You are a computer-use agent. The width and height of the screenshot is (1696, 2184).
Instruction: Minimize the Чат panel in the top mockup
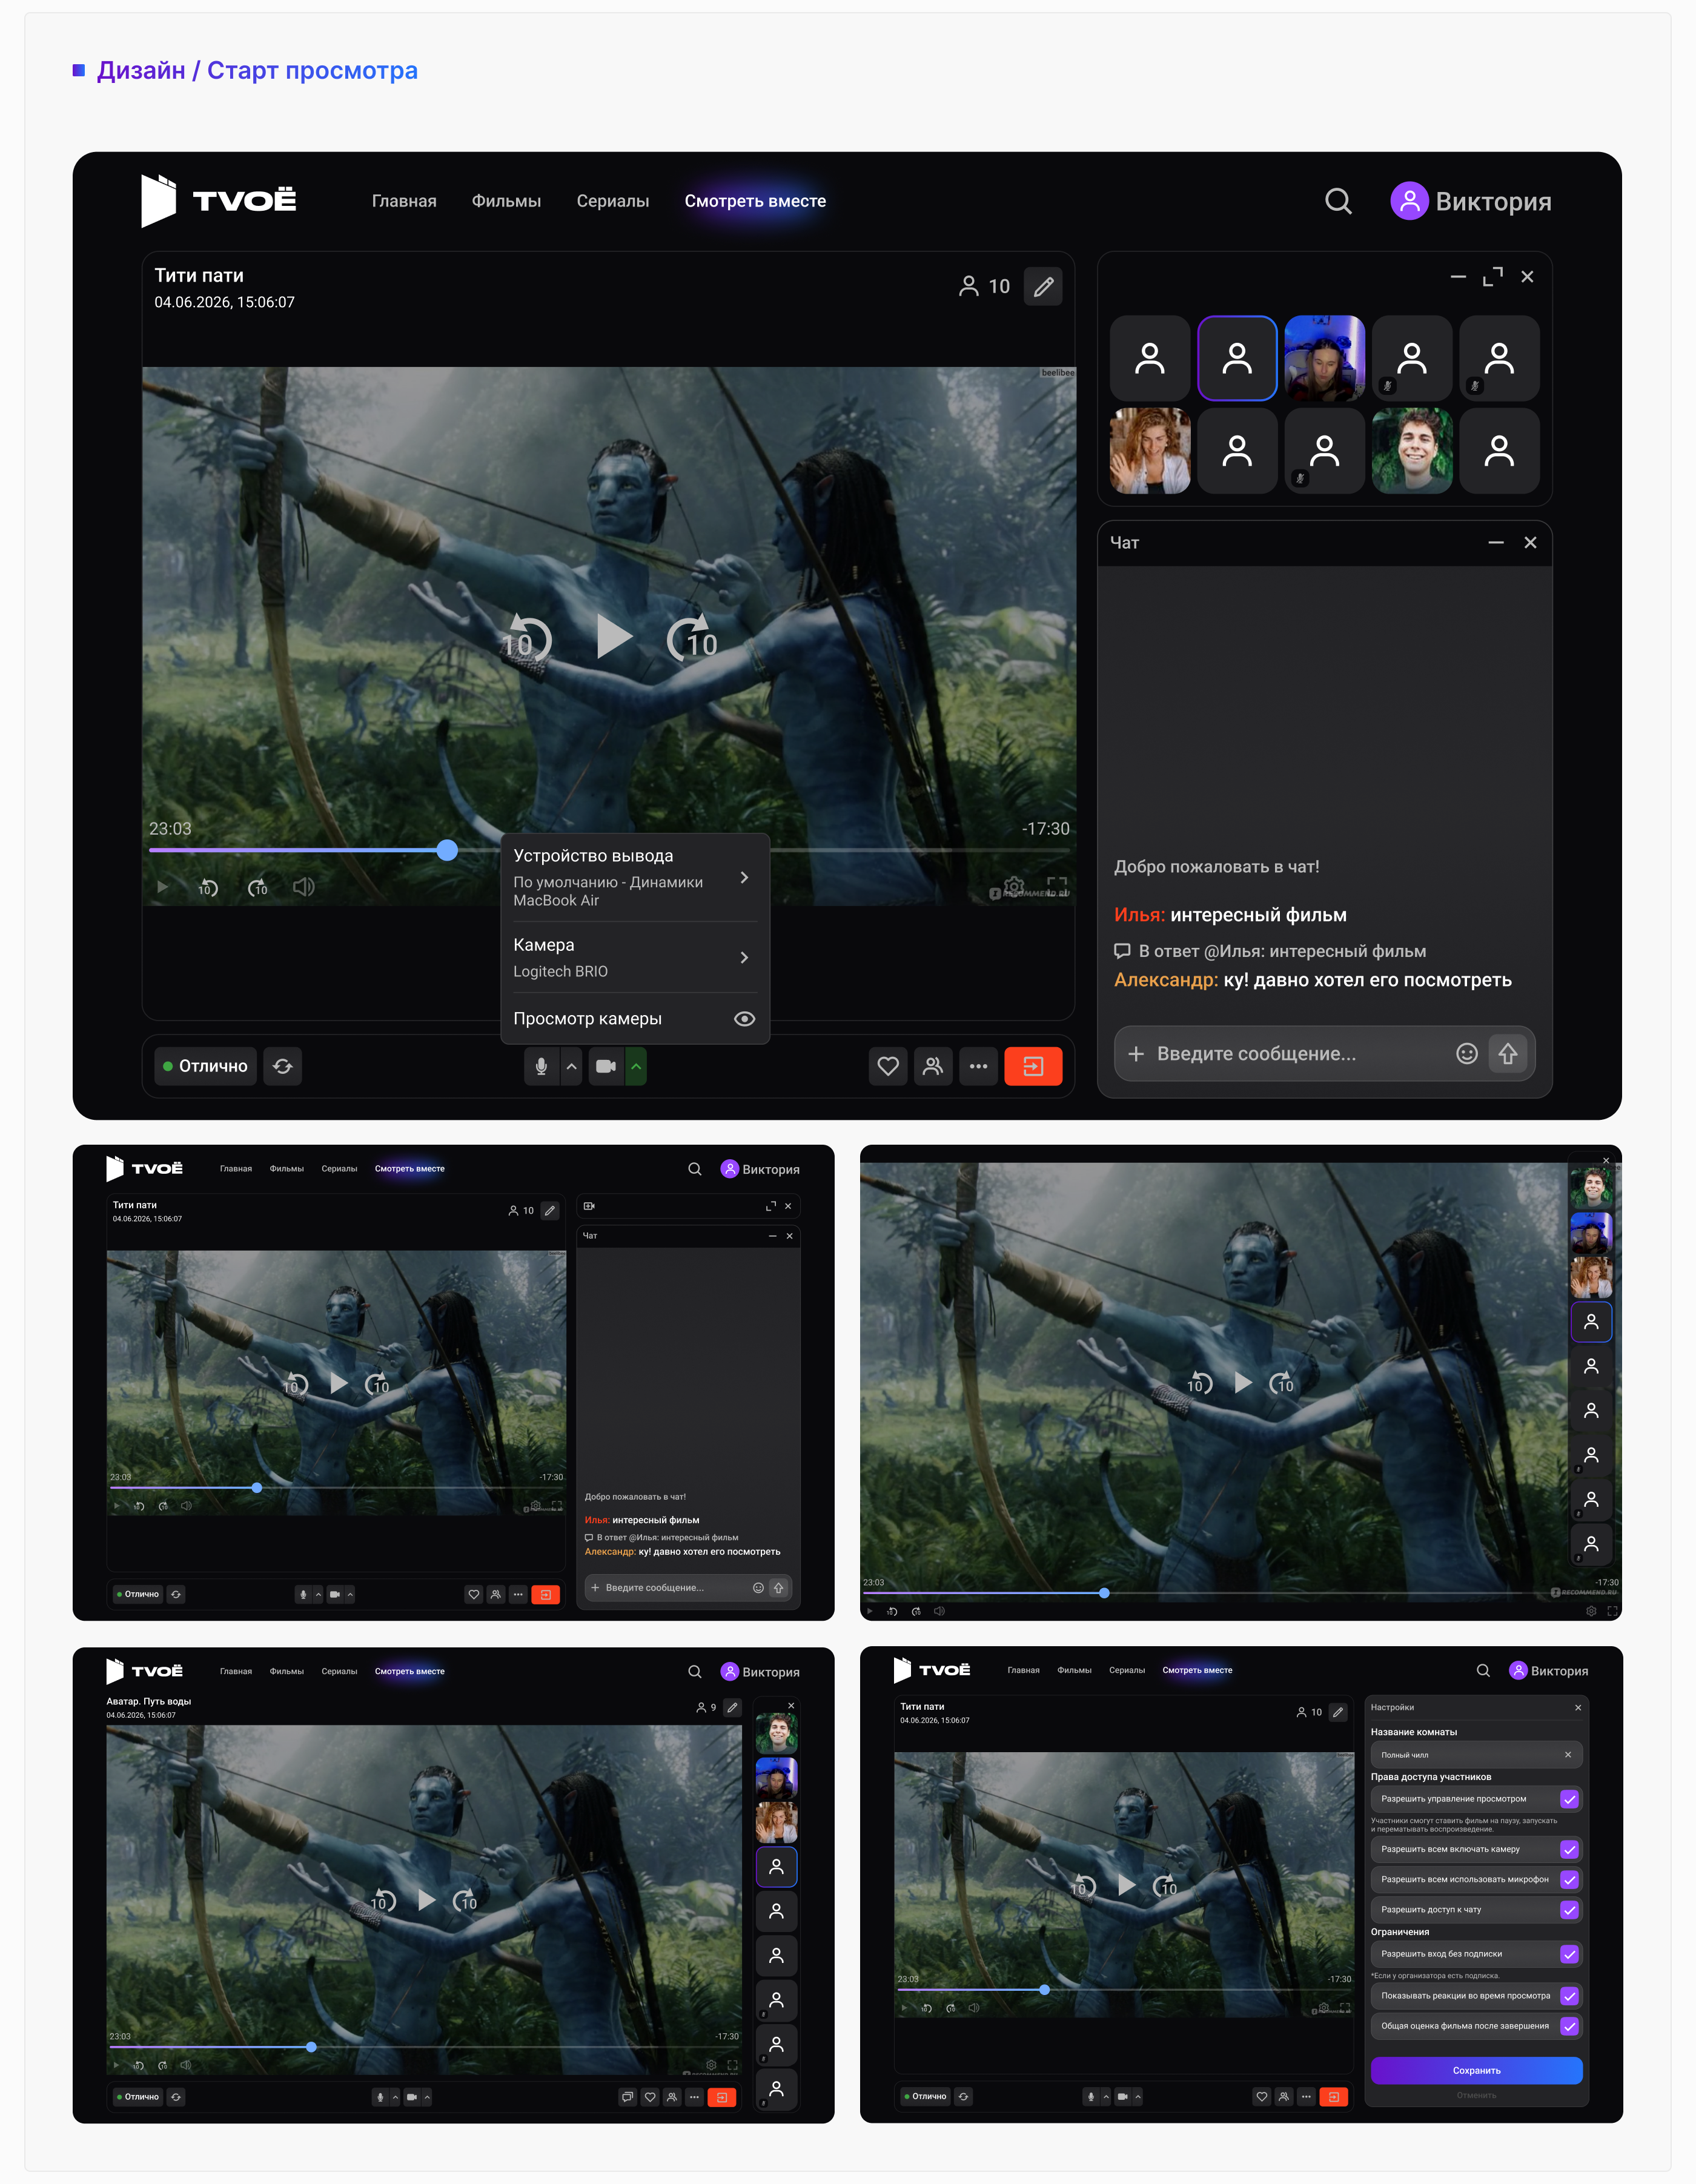click(1496, 543)
